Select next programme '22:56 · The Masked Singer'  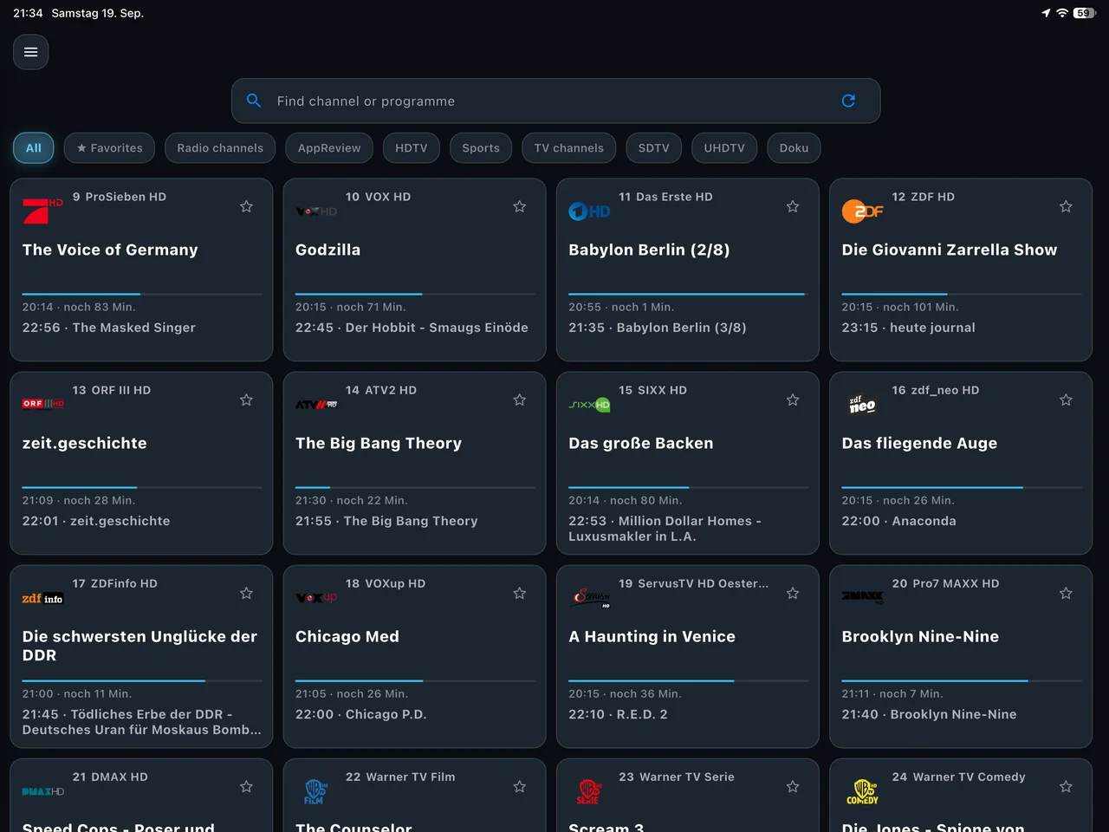coord(109,328)
